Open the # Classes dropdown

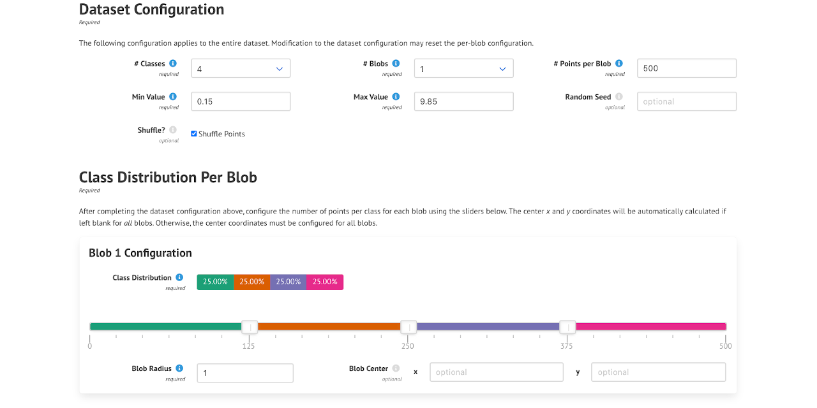241,68
